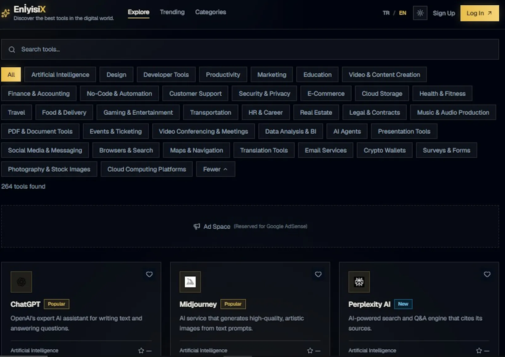The width and height of the screenshot is (505, 357).
Task: Switch language to EN
Action: point(402,13)
